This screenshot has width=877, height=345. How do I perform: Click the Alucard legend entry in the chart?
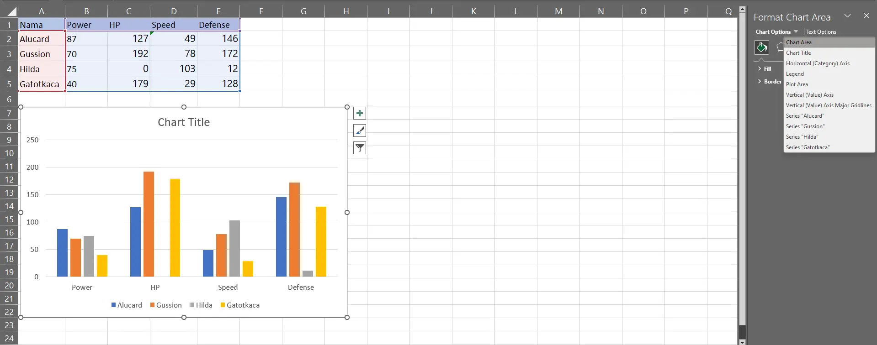(x=127, y=305)
